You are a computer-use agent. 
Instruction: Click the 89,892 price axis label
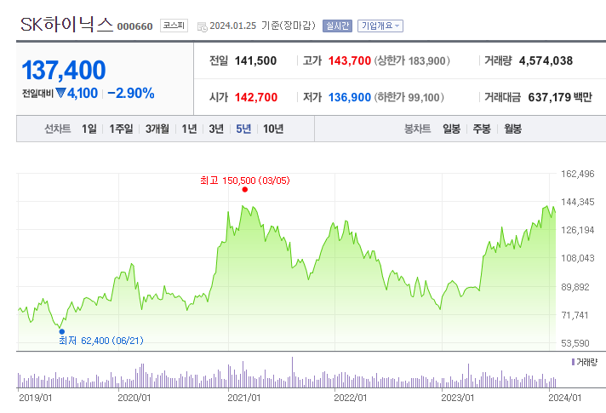click(575, 287)
